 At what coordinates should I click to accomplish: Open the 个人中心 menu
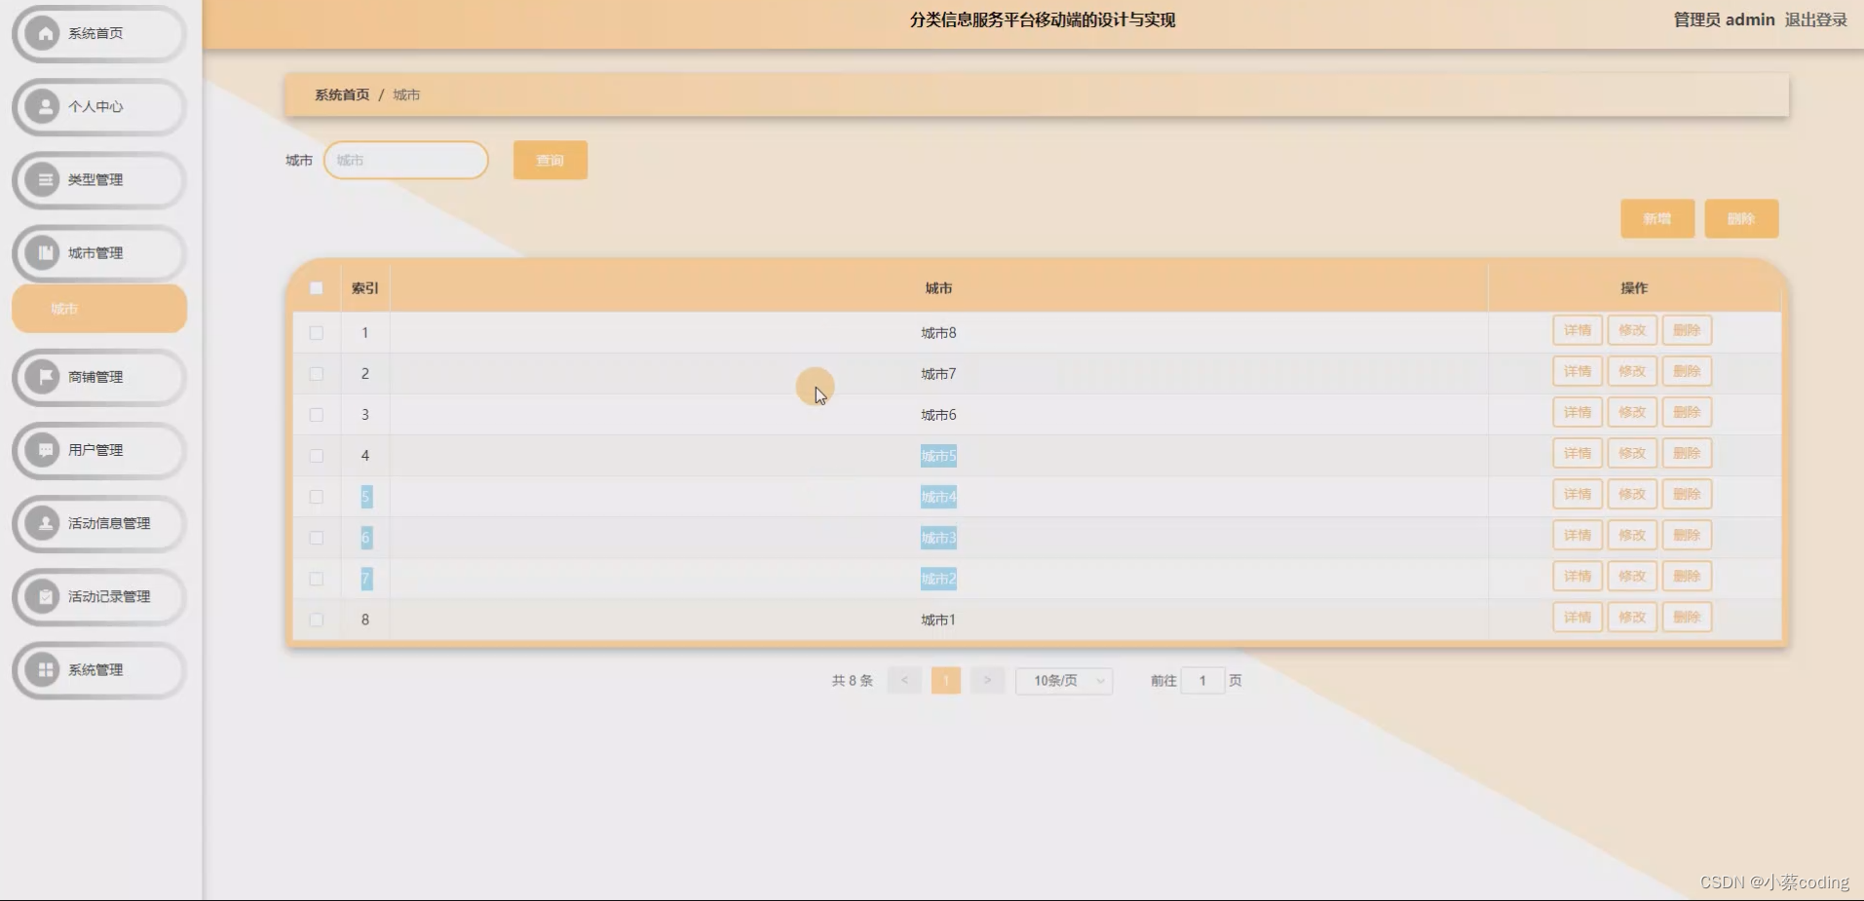click(99, 106)
